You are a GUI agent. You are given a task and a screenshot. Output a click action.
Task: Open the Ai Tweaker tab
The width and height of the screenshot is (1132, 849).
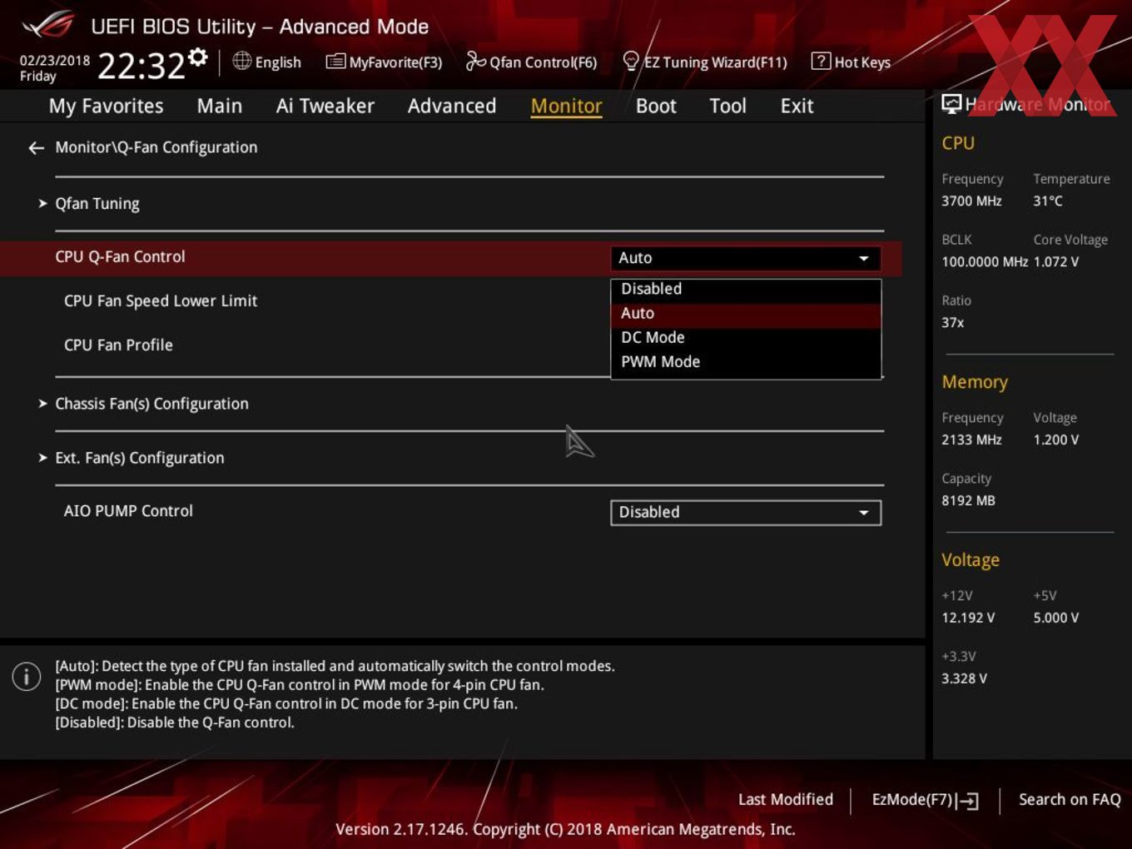[325, 106]
